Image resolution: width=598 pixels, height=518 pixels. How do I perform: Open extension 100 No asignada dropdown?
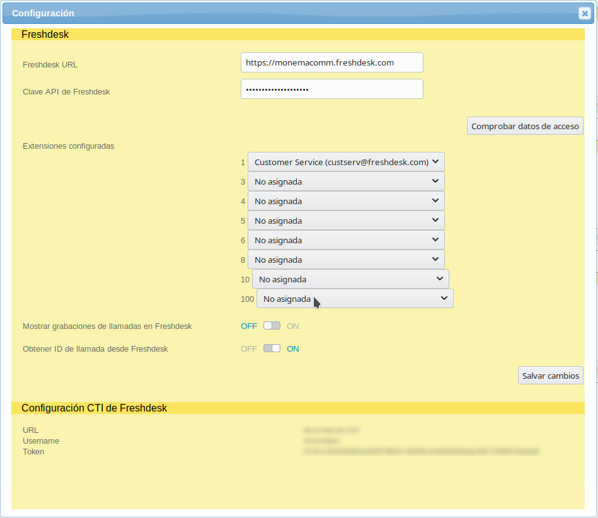(x=355, y=298)
